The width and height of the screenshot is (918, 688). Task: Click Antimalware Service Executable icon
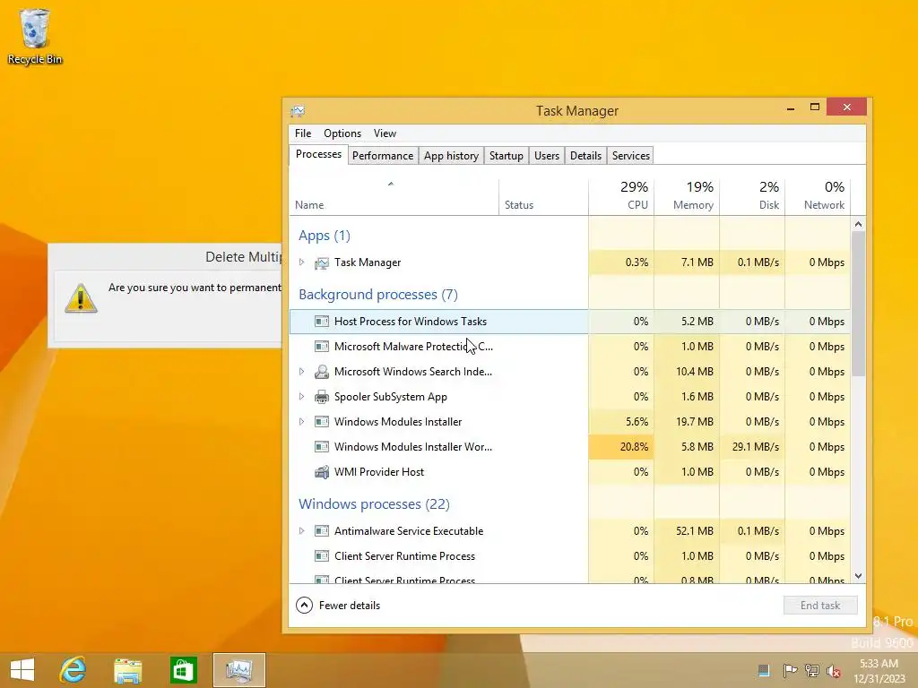click(x=322, y=531)
